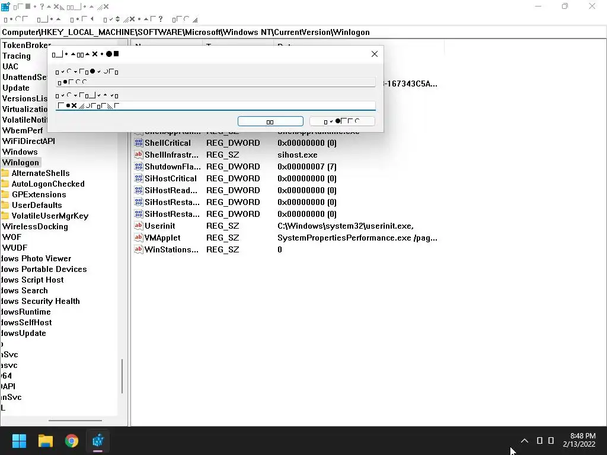This screenshot has width=607, height=455.
Task: Open the Windows Start menu
Action: (x=19, y=441)
